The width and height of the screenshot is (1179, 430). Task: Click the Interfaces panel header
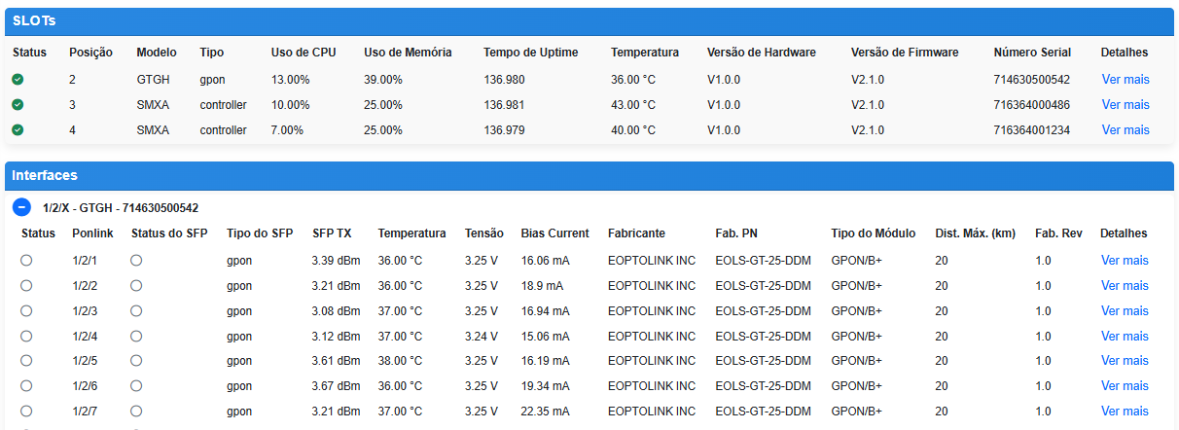tap(589, 175)
